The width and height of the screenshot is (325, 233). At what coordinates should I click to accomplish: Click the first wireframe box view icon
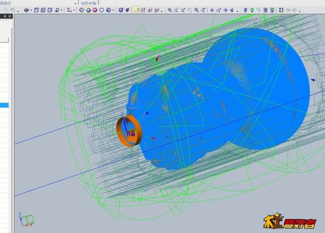point(36,10)
